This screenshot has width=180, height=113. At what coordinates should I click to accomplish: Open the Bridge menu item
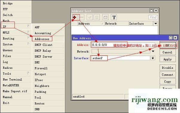click(16, 3)
